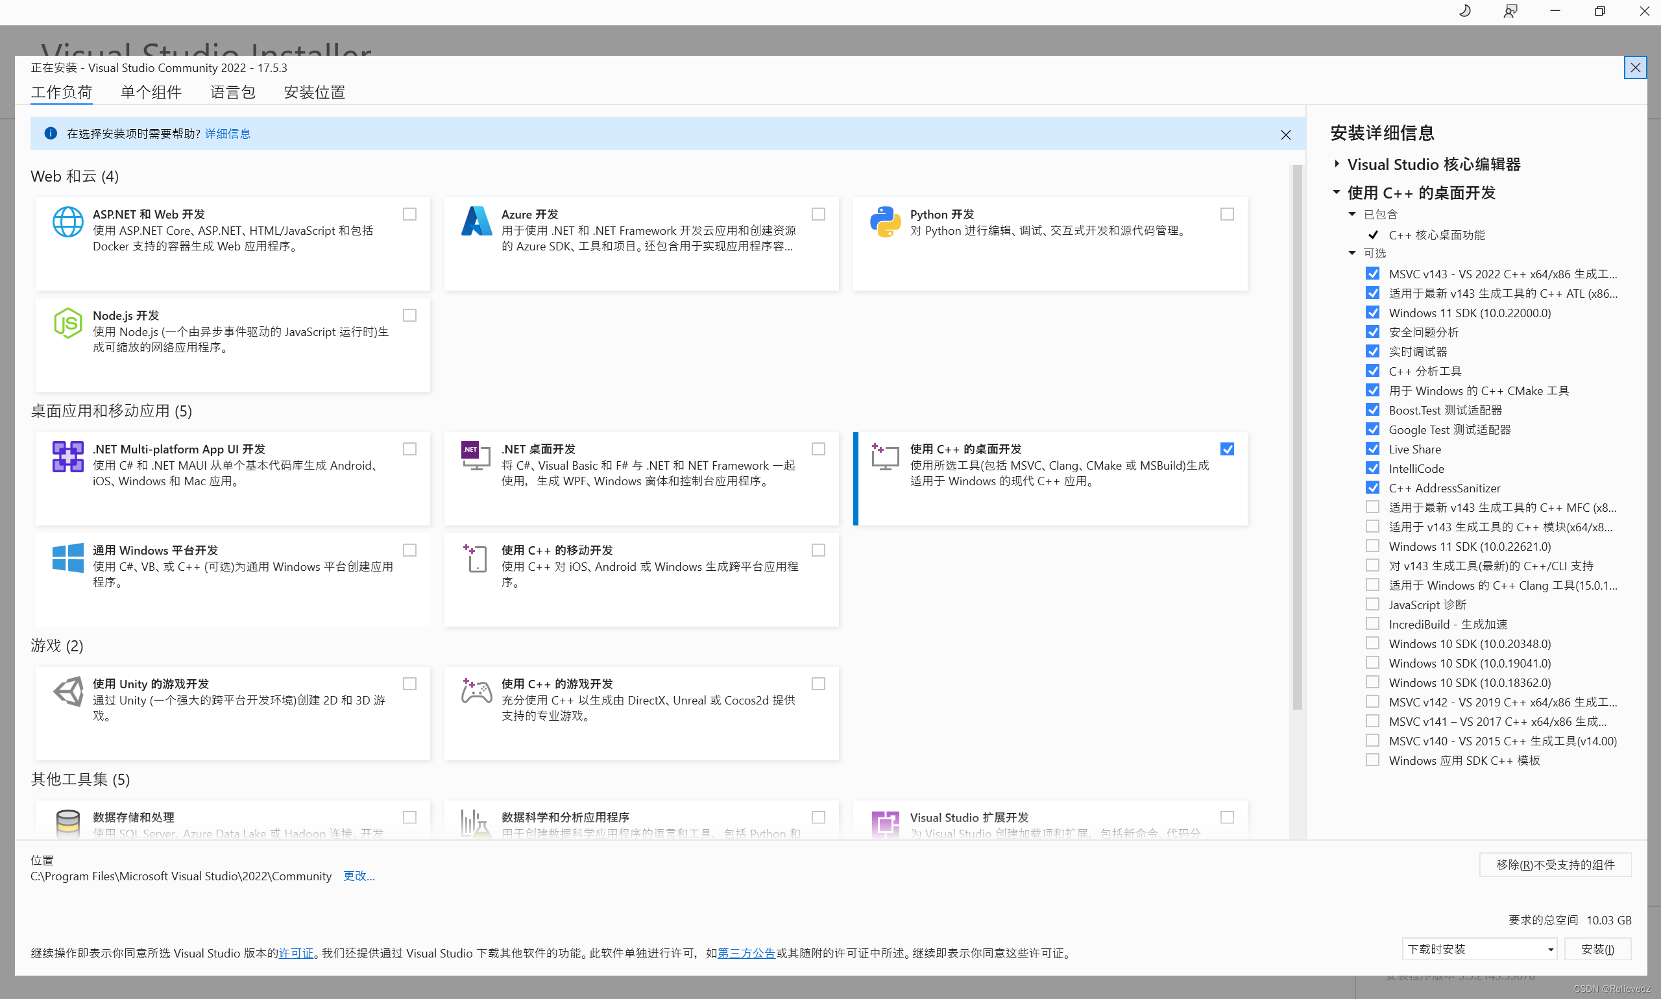Select the 通用 Windows 平台开发 workload card
The image size is (1661, 999).
click(232, 579)
